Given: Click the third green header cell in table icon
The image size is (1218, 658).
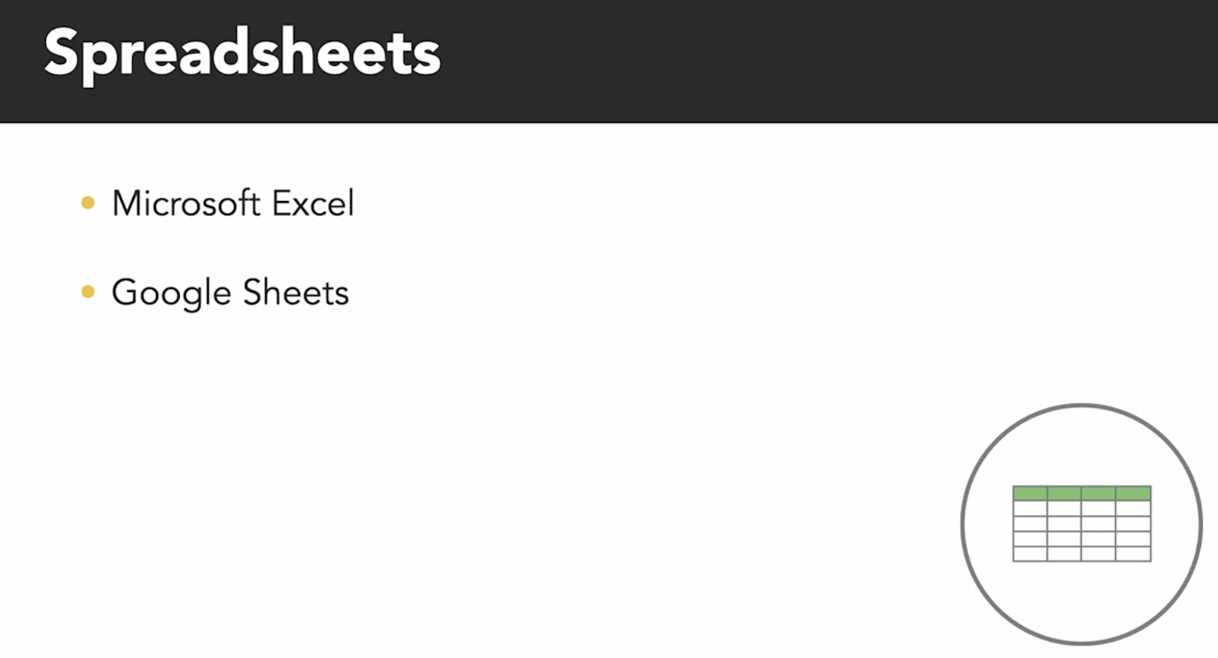Looking at the screenshot, I should pos(1098,493).
